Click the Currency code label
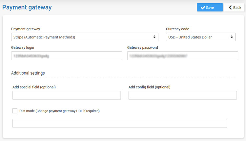 coord(177,29)
